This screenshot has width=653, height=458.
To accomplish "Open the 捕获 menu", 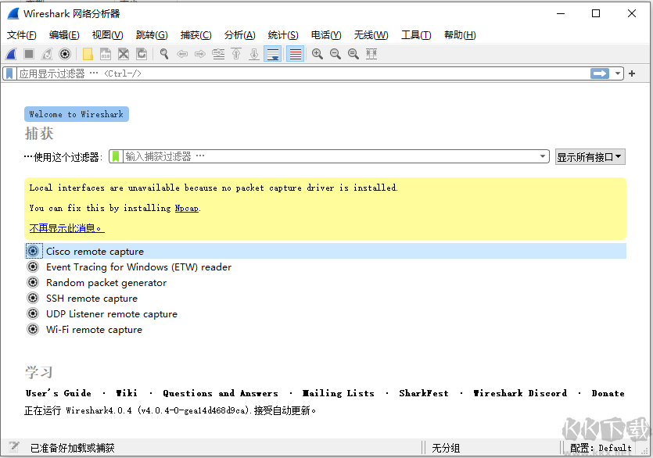I will [196, 35].
